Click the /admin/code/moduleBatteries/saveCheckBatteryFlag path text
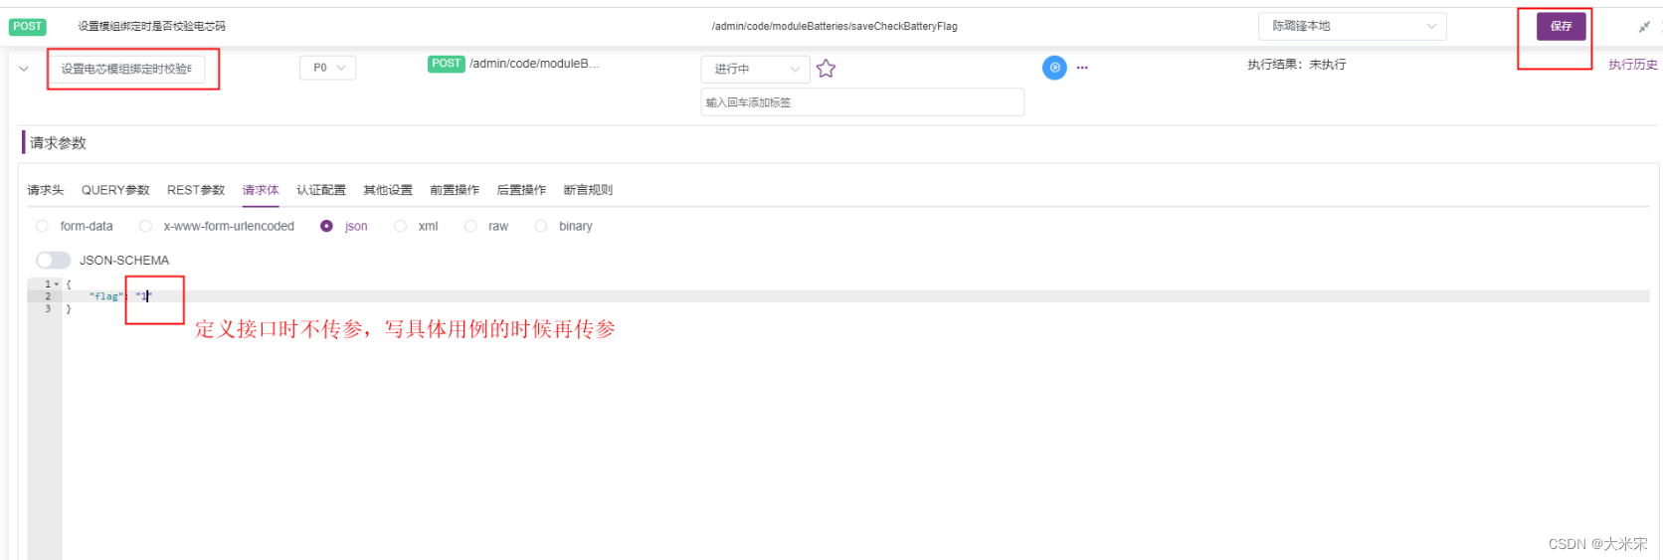The width and height of the screenshot is (1663, 560). click(834, 27)
